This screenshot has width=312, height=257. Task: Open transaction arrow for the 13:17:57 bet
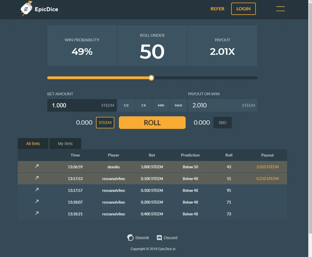point(37,190)
